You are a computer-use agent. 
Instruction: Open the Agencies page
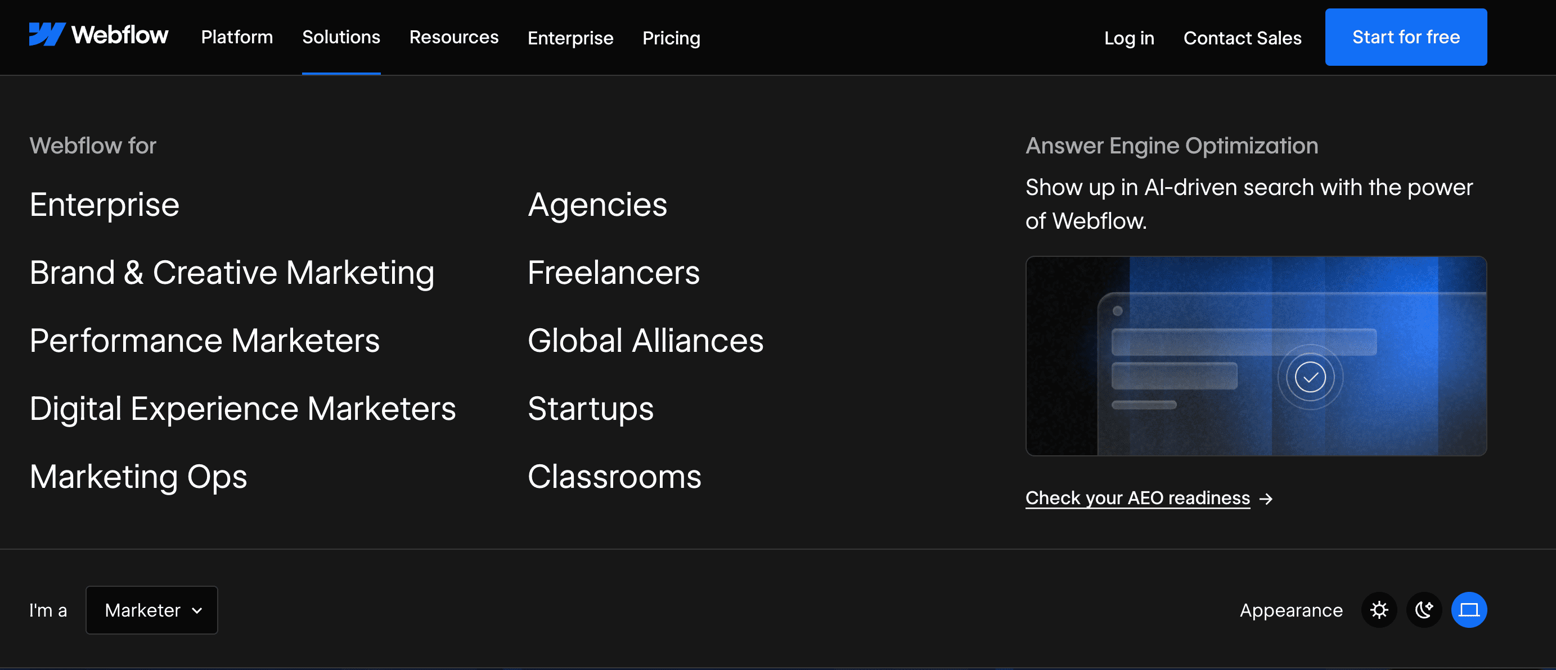coord(597,205)
